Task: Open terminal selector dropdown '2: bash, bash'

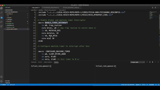Action: (137, 62)
